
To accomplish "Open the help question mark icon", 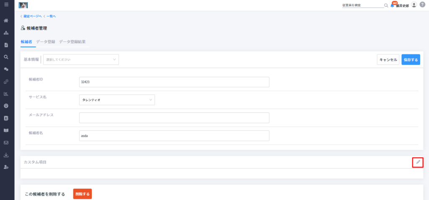I will click(x=422, y=5).
